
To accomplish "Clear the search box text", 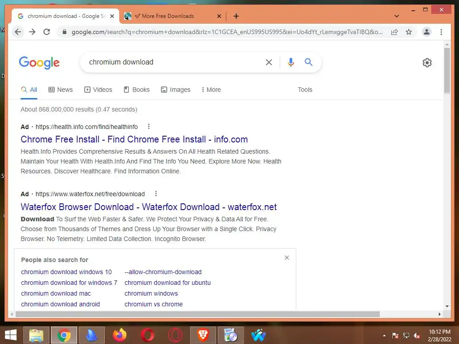I will click(269, 62).
